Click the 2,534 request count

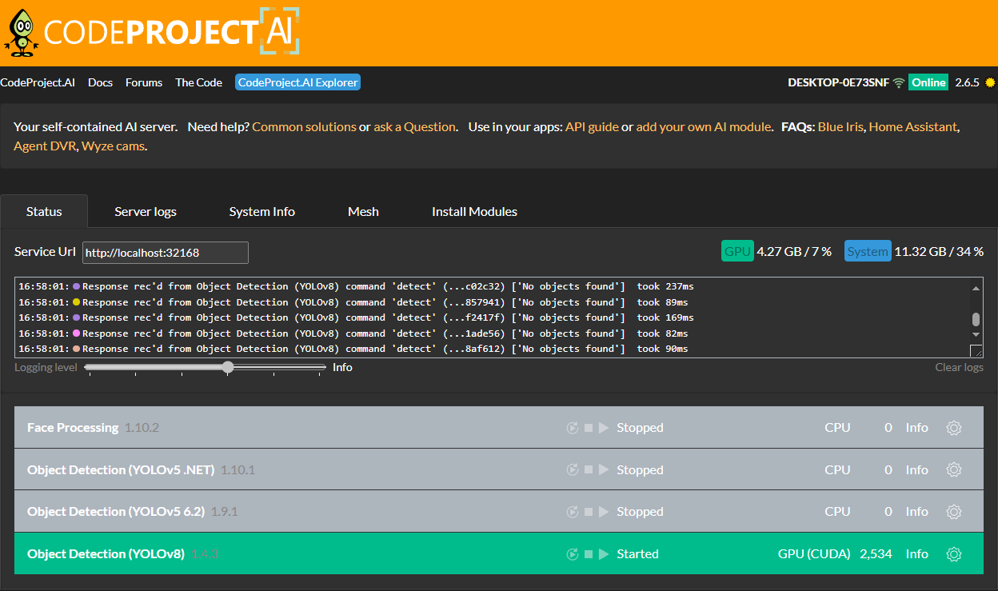coord(876,554)
